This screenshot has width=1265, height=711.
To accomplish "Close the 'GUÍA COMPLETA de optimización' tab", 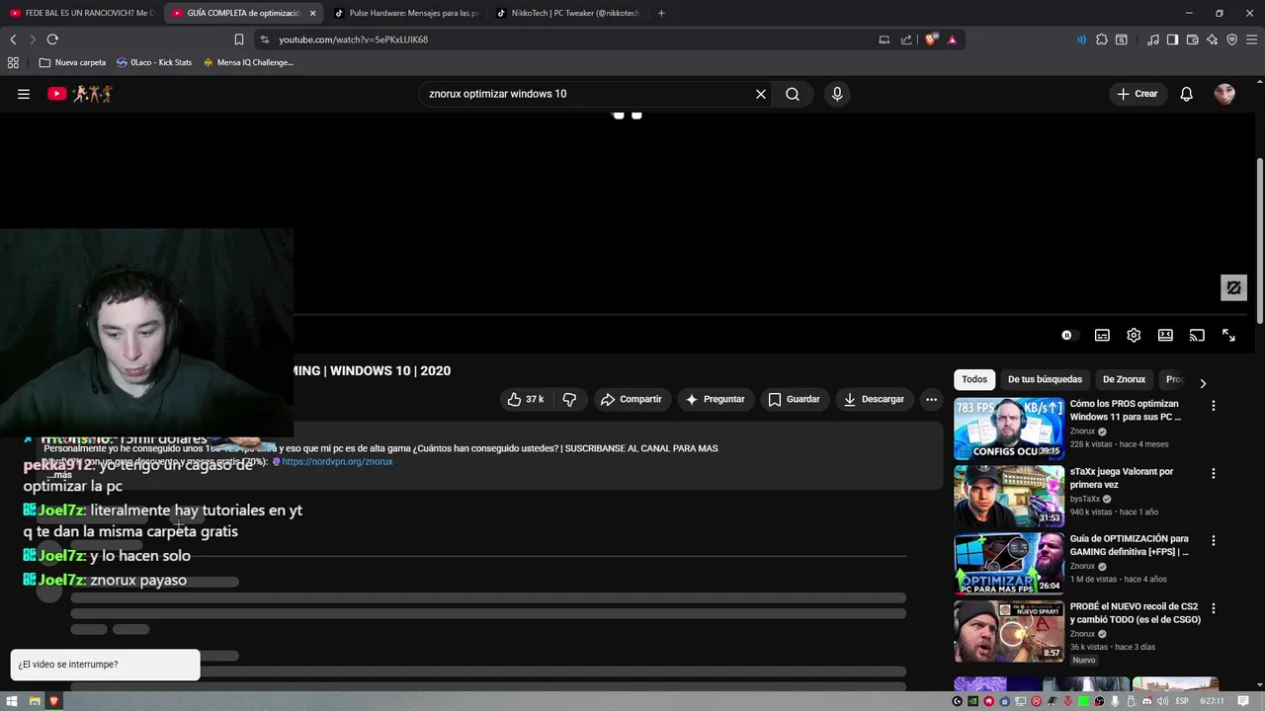I will pyautogui.click(x=312, y=13).
